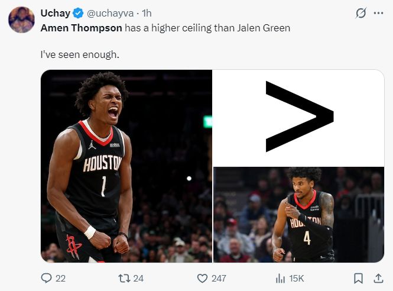Click the reply speech bubble icon
The height and width of the screenshot is (291, 393).
(46, 278)
